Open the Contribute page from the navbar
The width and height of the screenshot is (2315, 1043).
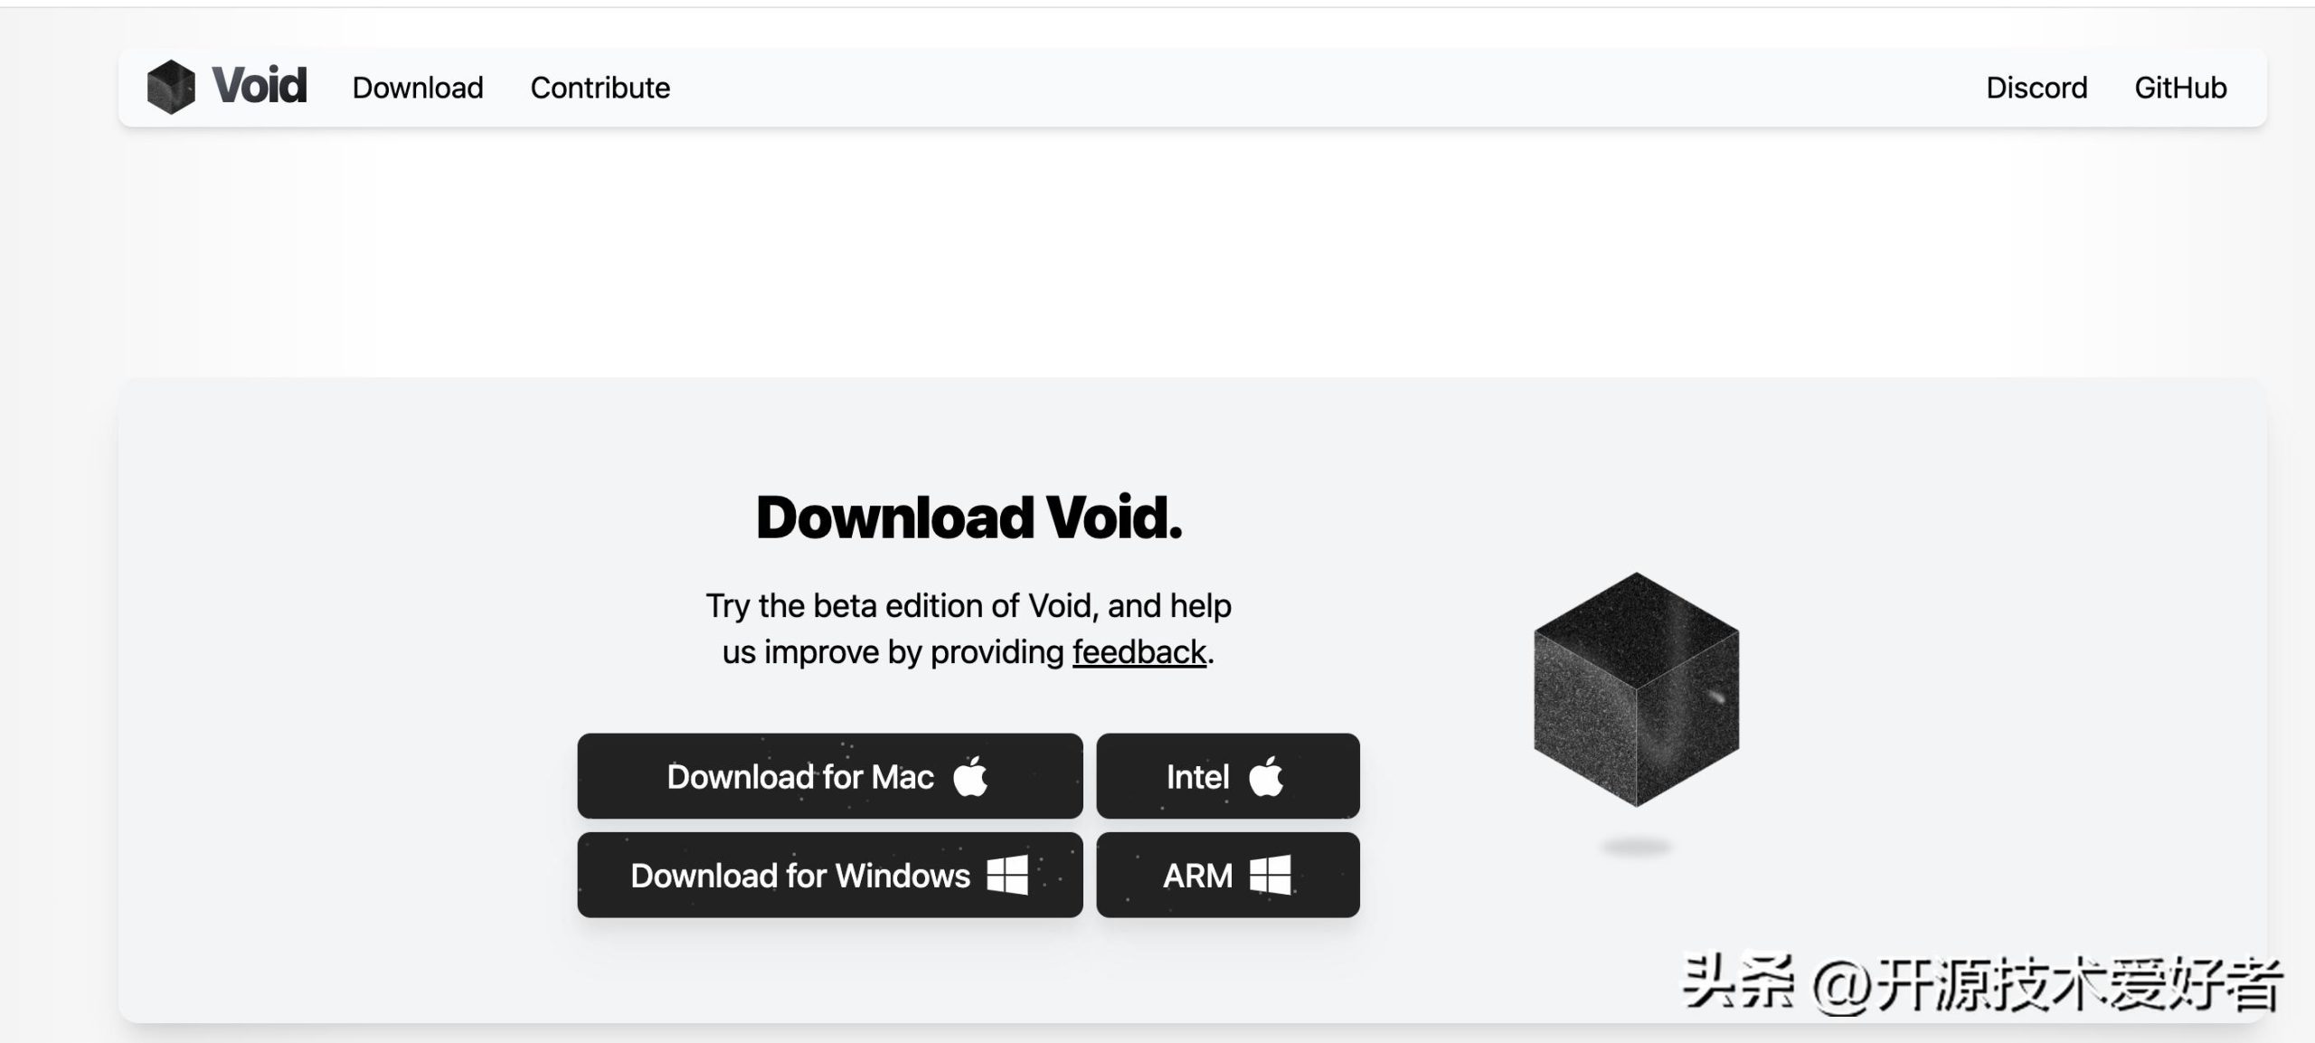(600, 87)
